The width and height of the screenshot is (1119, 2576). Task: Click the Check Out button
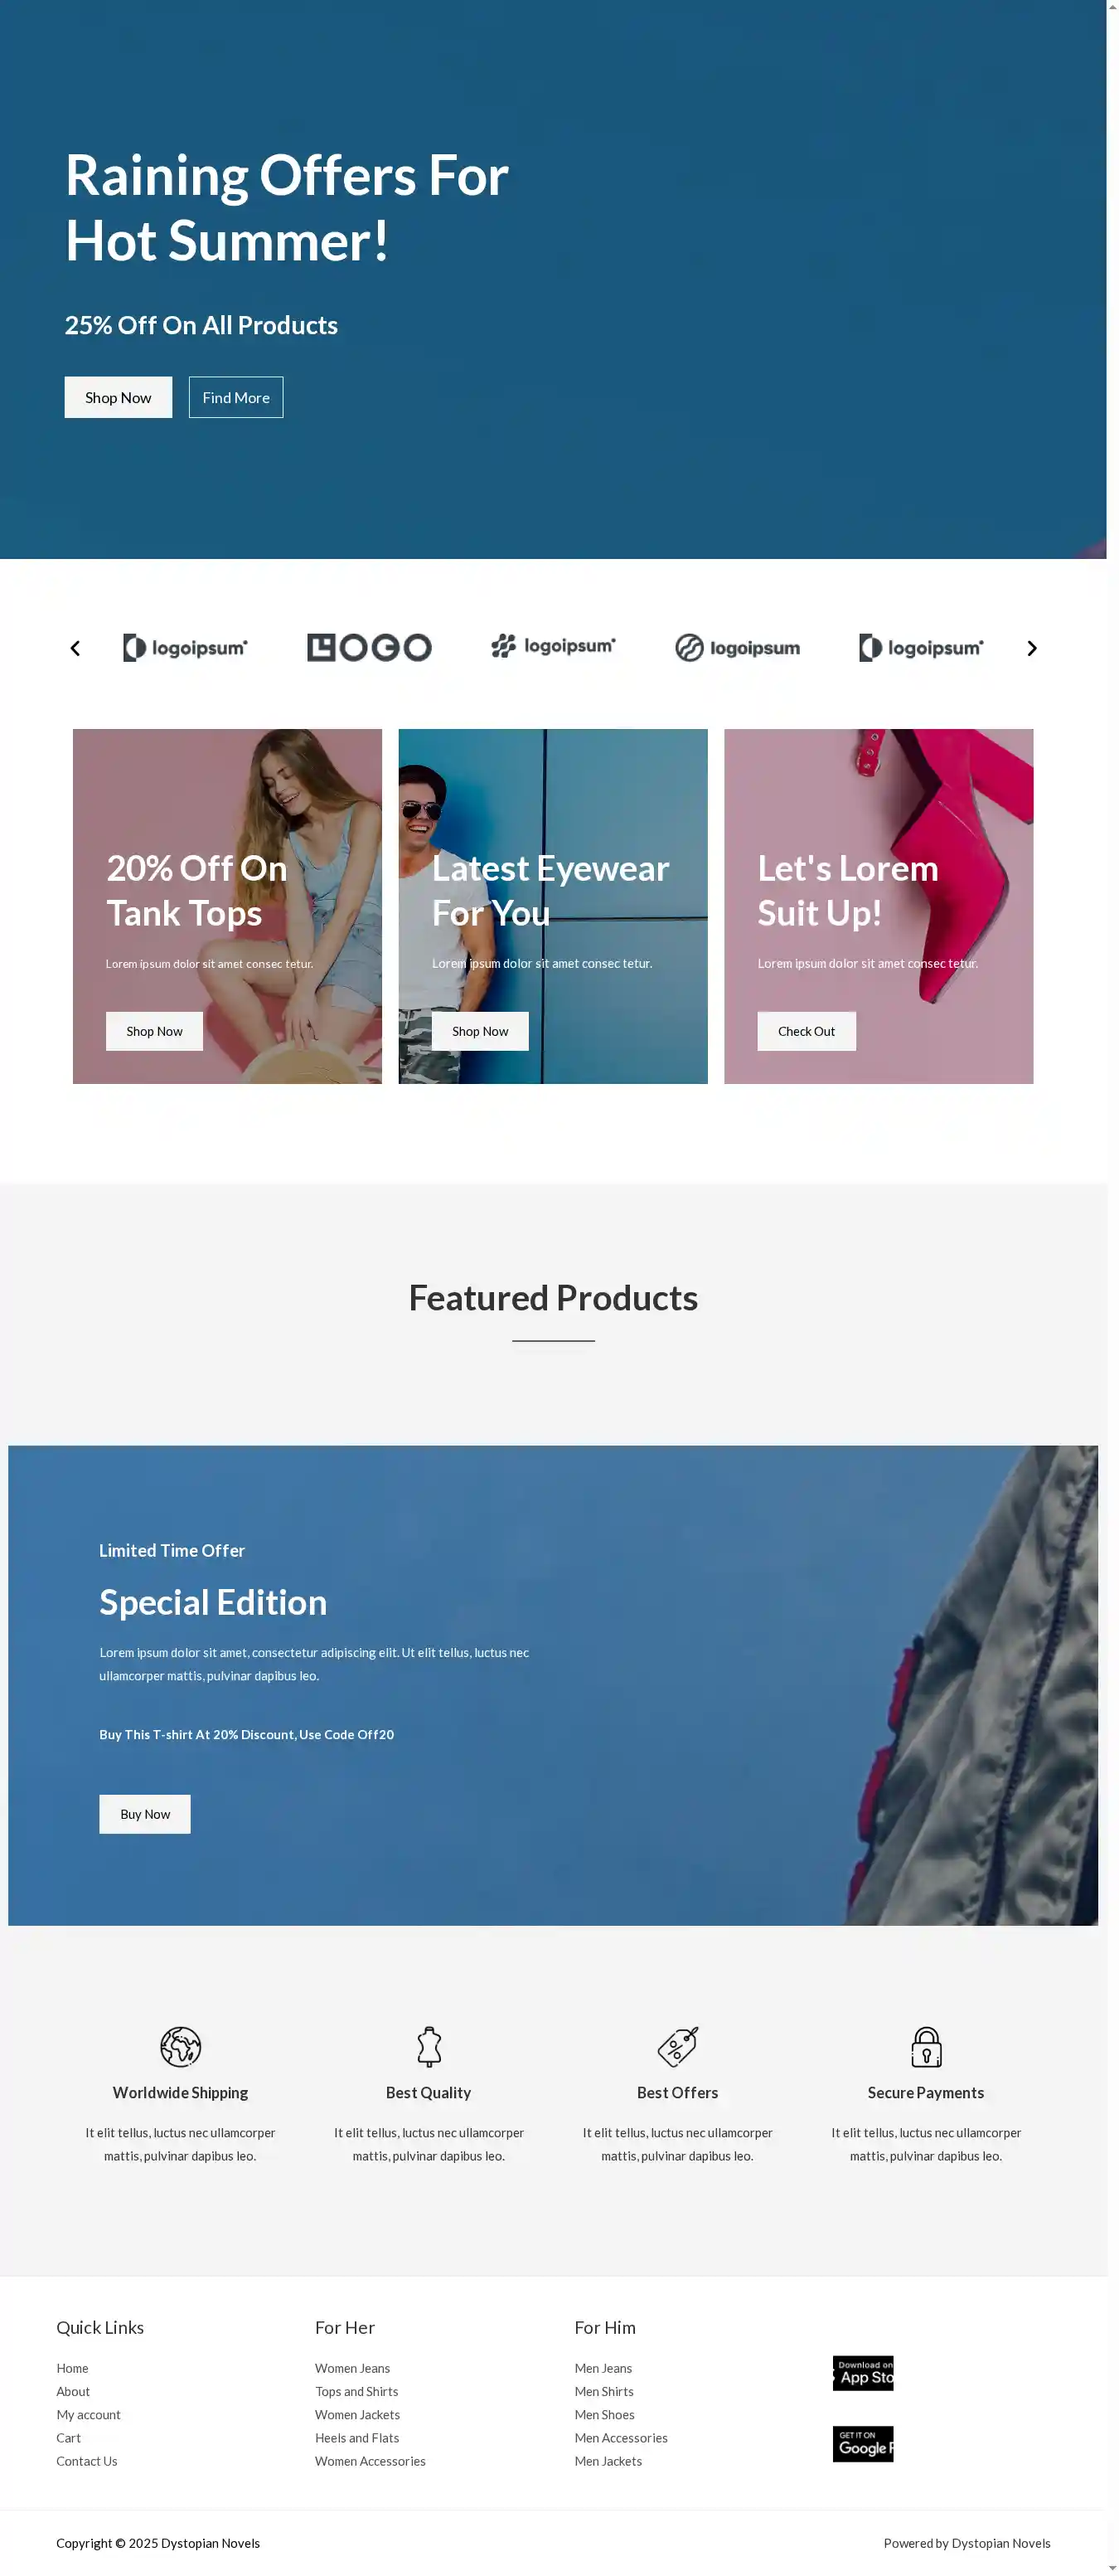[807, 1031]
